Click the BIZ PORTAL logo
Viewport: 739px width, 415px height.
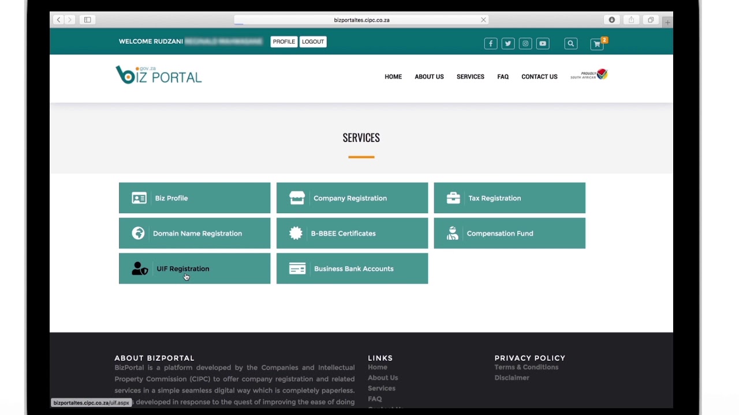tap(158, 74)
